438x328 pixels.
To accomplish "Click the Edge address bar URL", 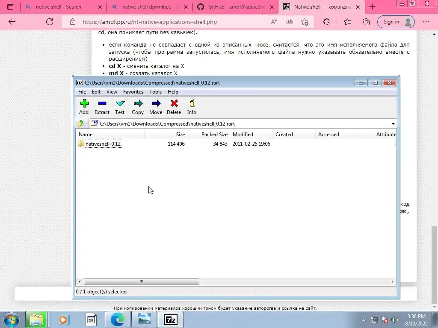I will [149, 22].
